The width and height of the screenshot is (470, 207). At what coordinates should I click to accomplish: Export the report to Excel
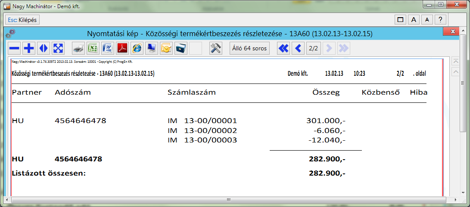click(x=93, y=48)
